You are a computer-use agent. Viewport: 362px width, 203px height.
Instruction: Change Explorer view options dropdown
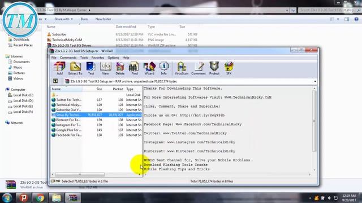(338, 19)
